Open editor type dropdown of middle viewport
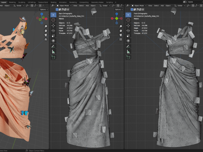 point(53,5)
